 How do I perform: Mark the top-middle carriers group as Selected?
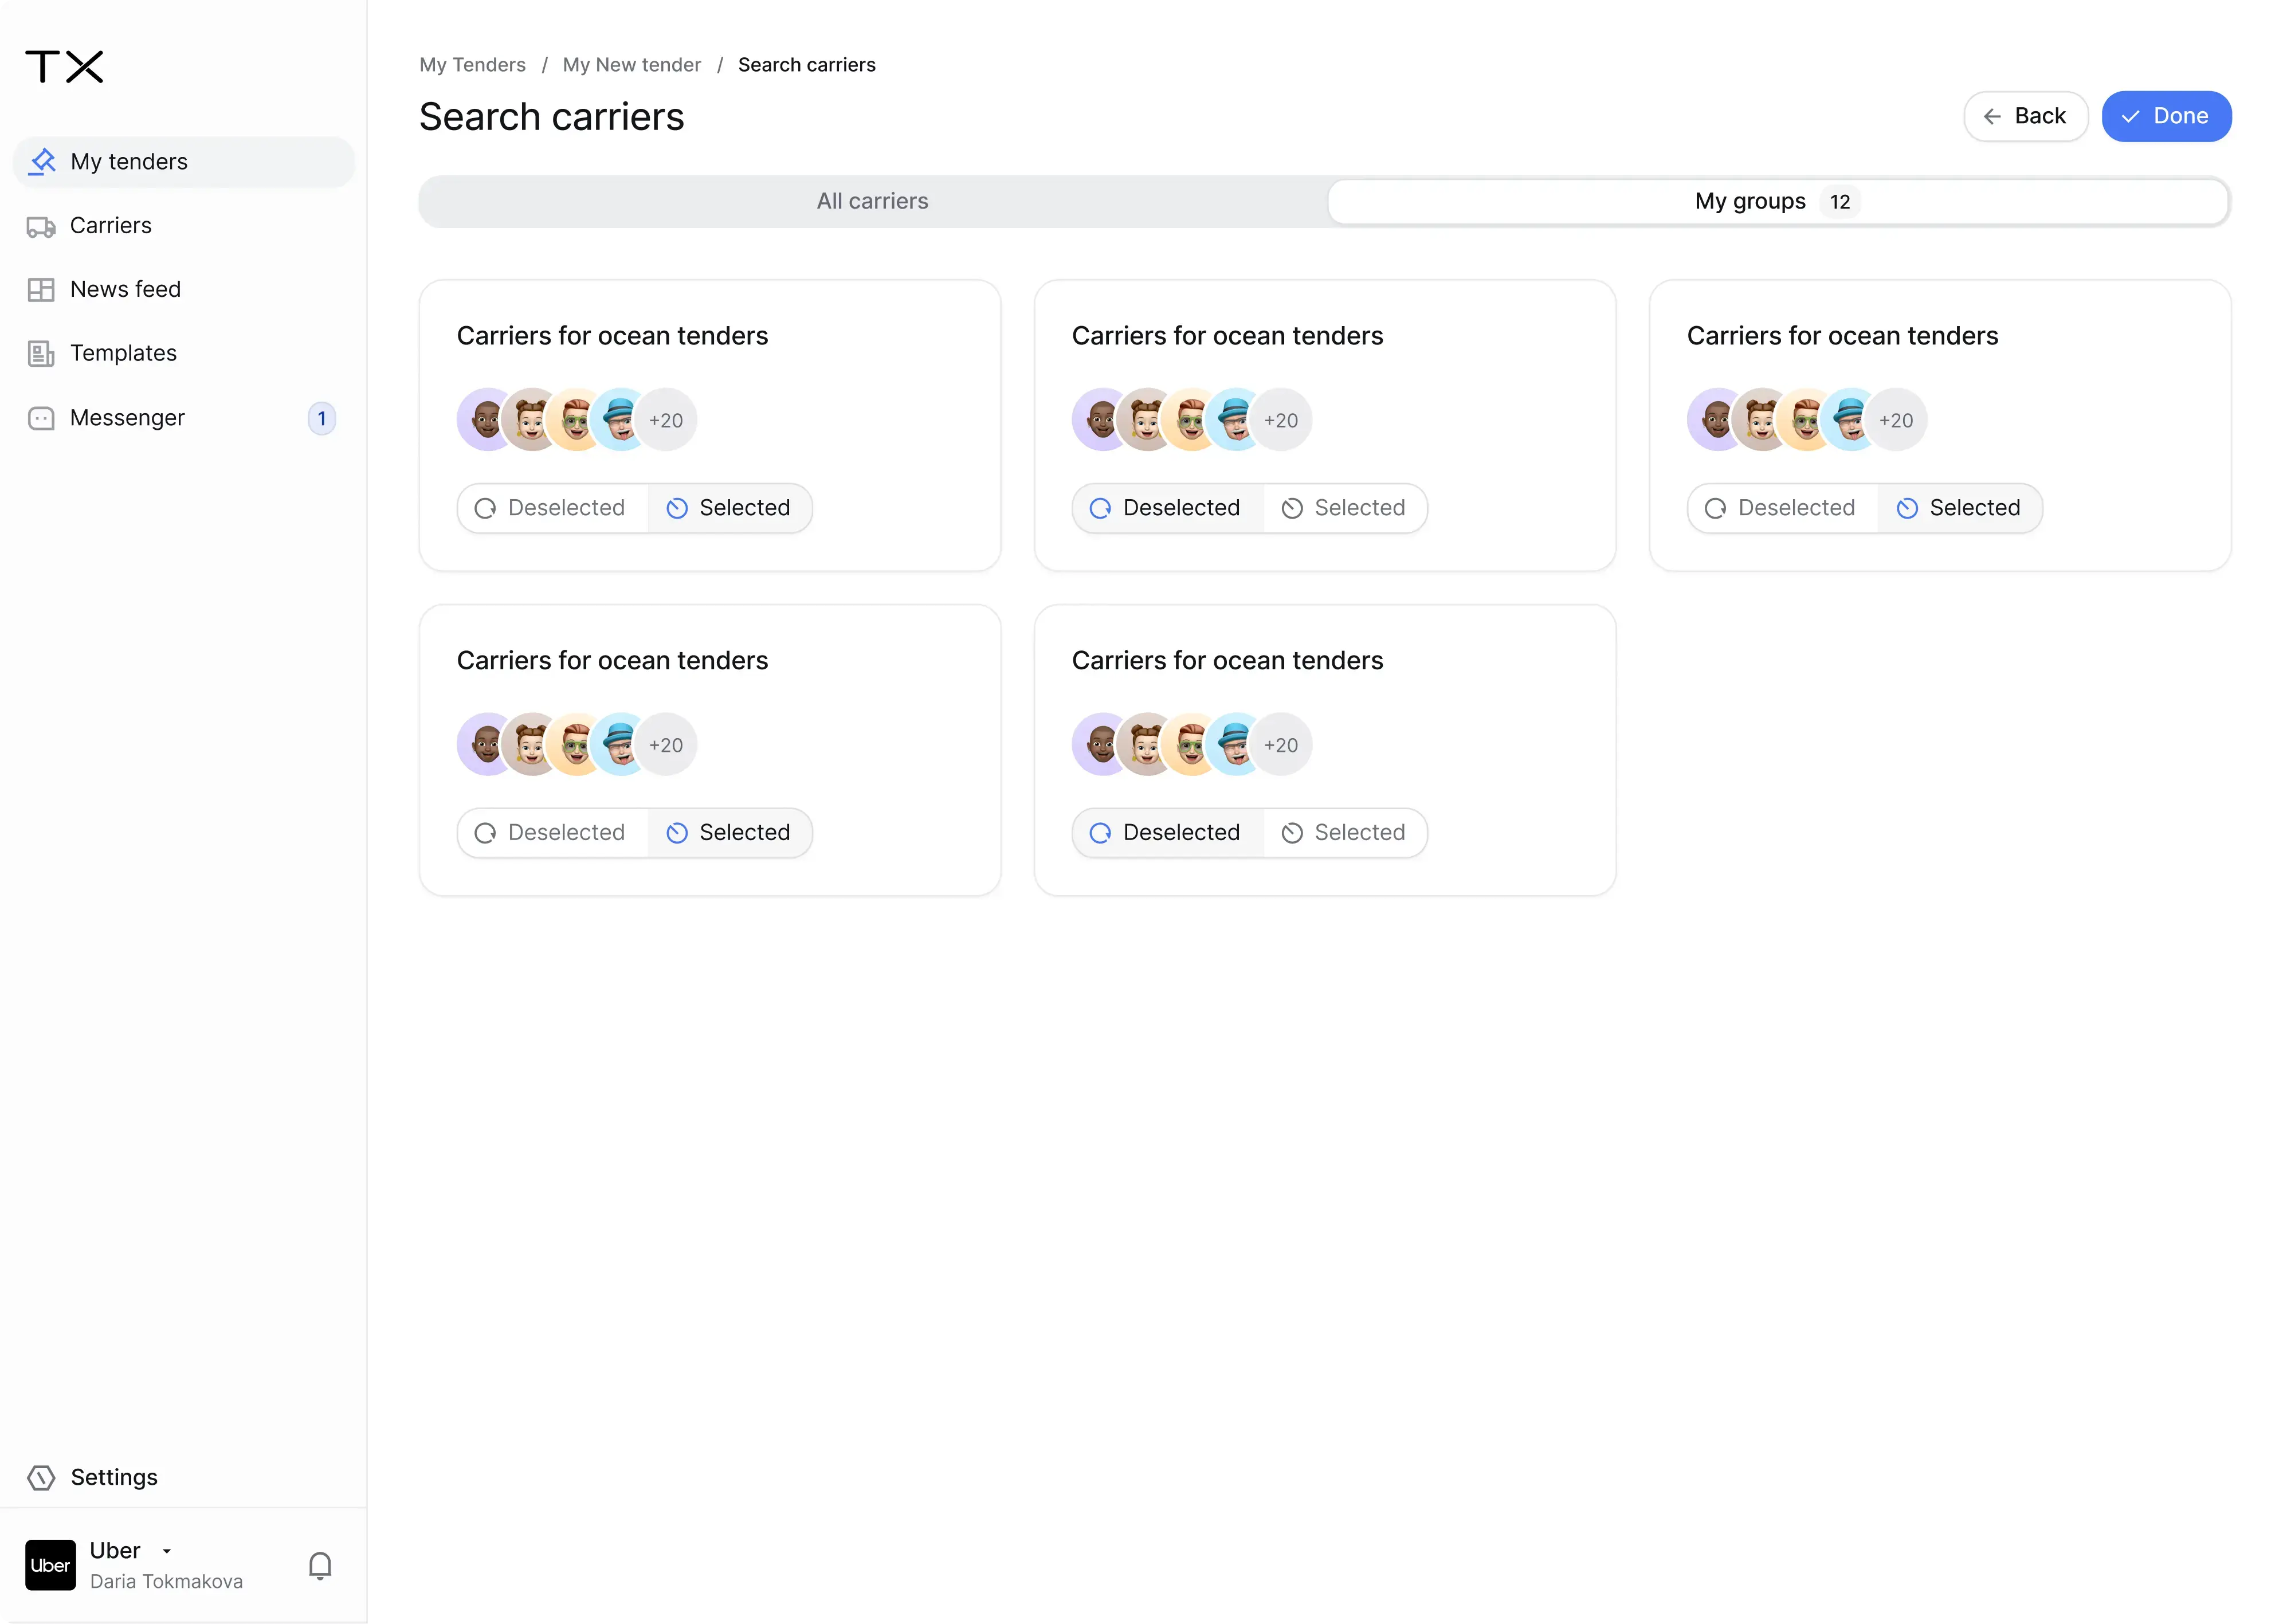1345,507
